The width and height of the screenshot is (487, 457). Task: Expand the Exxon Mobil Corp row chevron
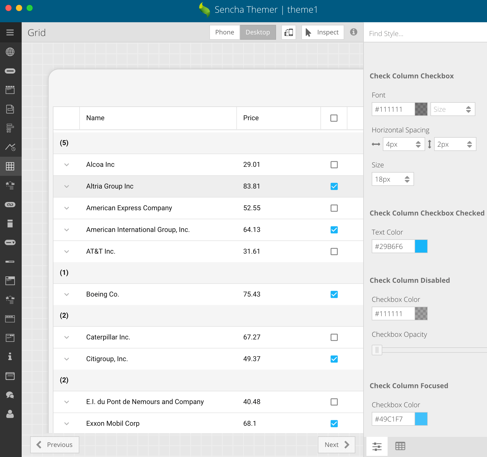coord(67,424)
